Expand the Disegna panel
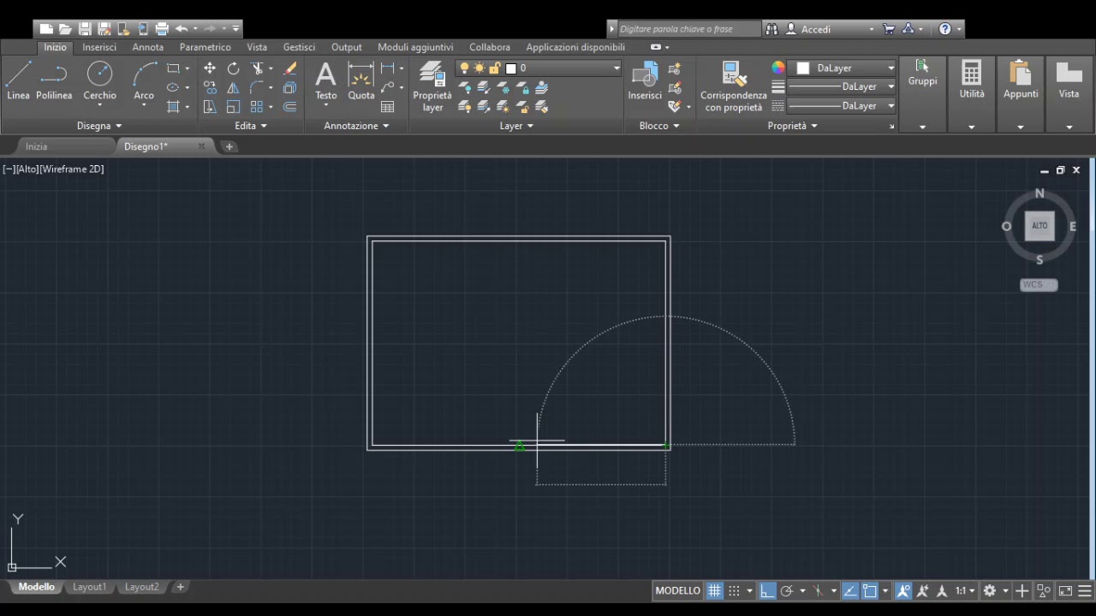 99,126
